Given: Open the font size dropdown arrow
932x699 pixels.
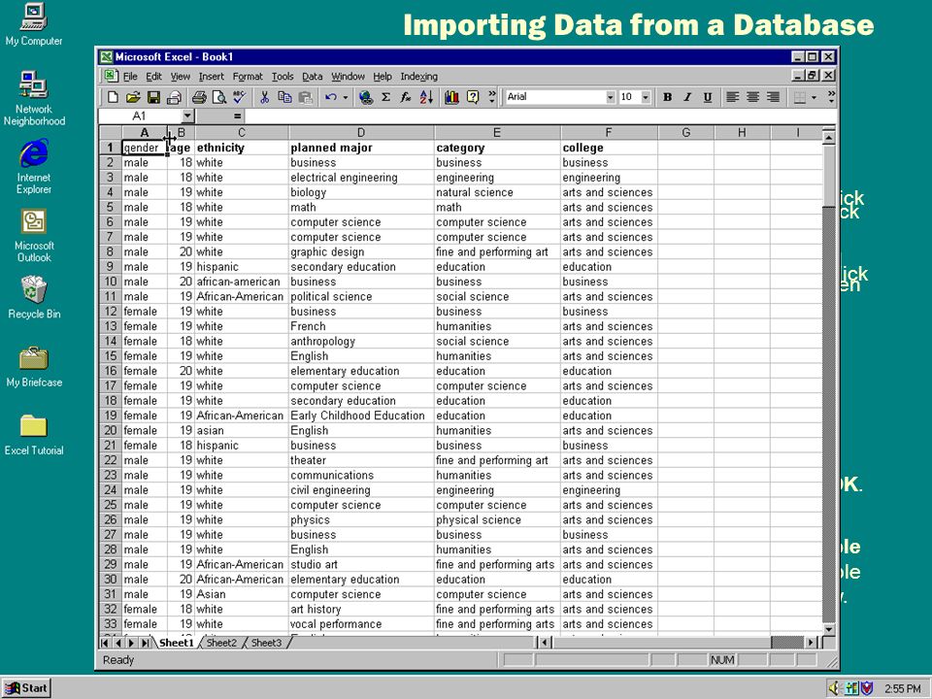Looking at the screenshot, I should point(647,97).
